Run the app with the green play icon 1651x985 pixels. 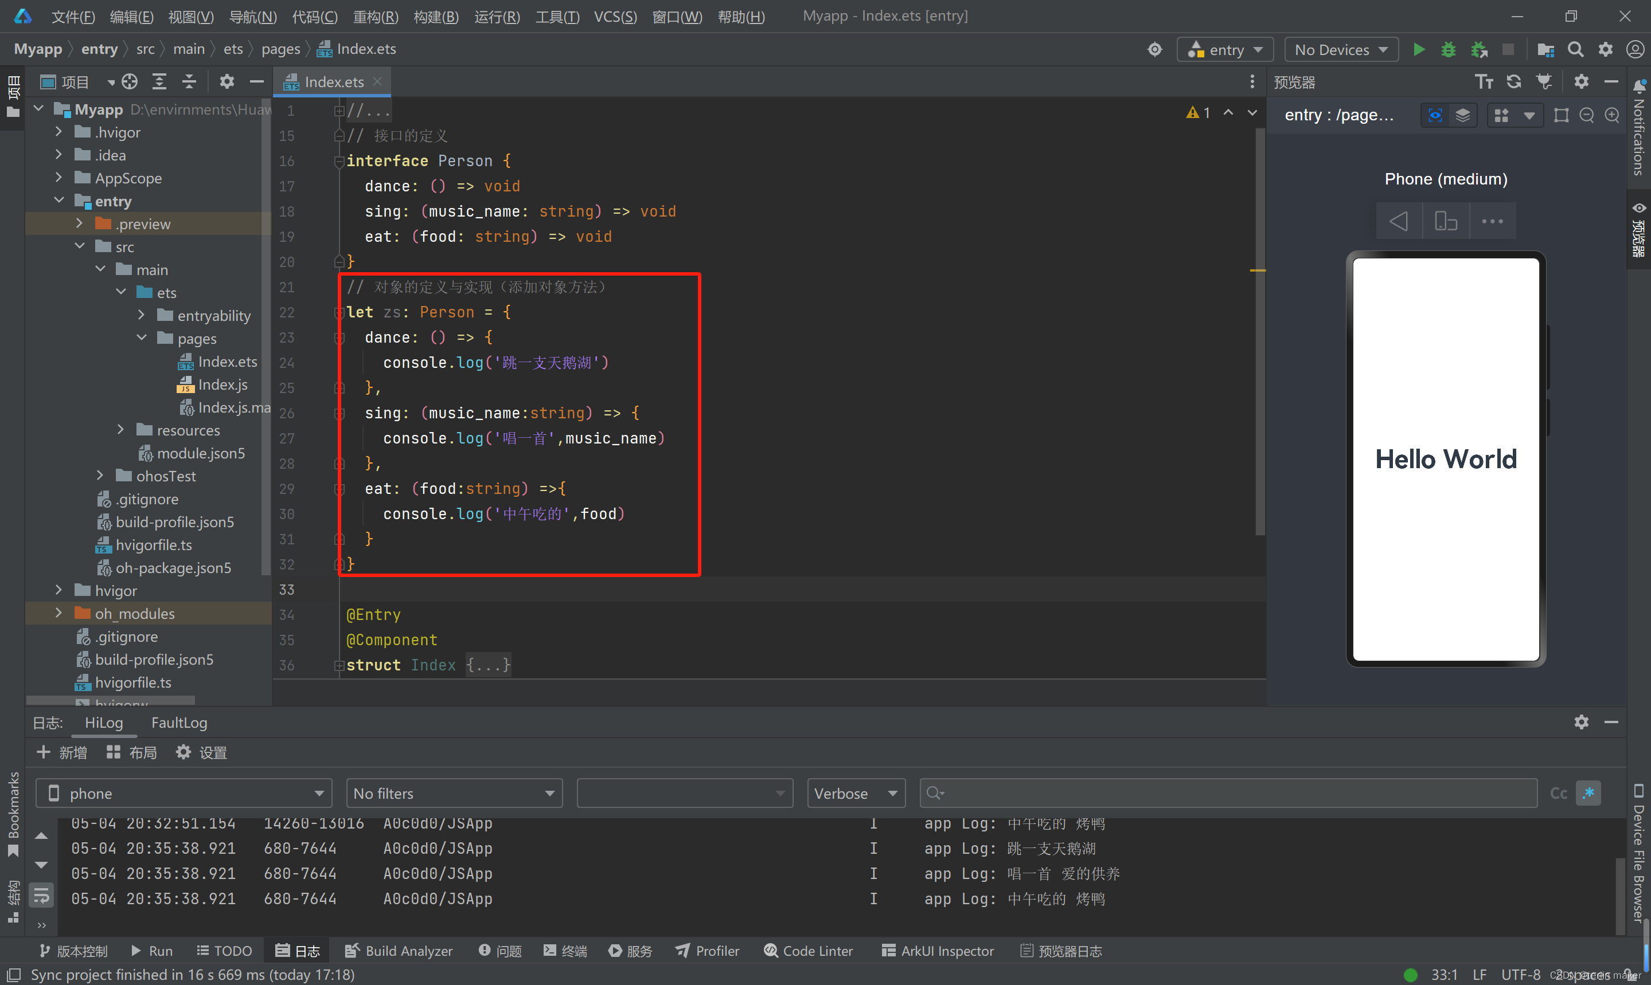pos(1419,49)
